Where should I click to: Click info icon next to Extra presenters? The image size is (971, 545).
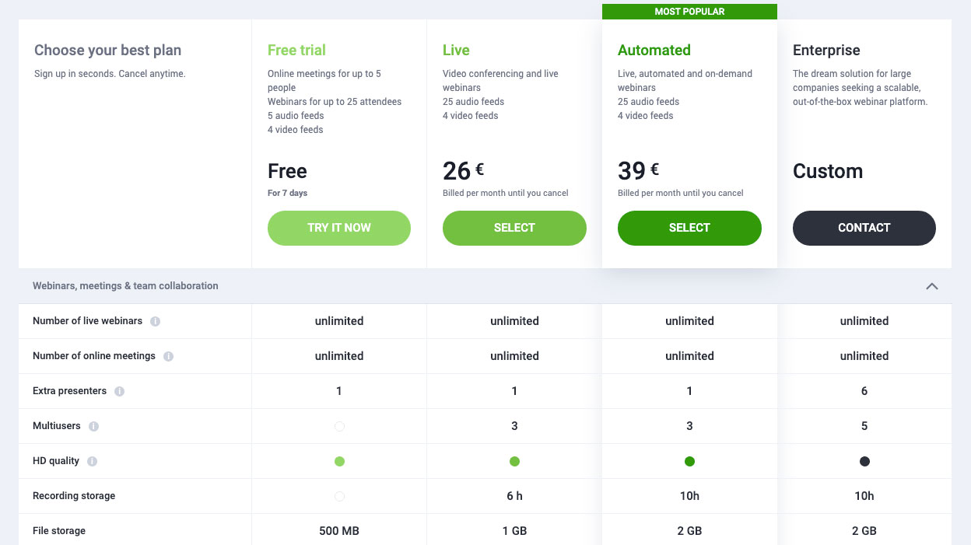click(x=119, y=391)
